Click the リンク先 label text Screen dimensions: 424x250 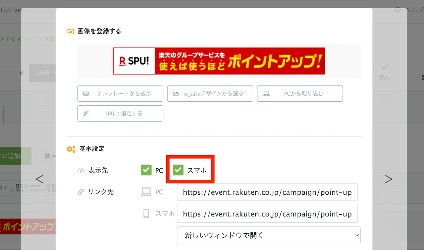point(101,192)
